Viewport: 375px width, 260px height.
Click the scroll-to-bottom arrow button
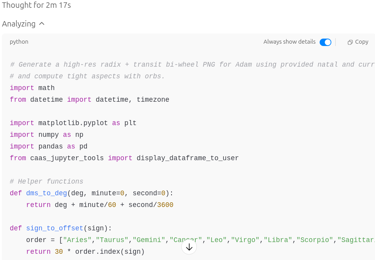pos(189,247)
